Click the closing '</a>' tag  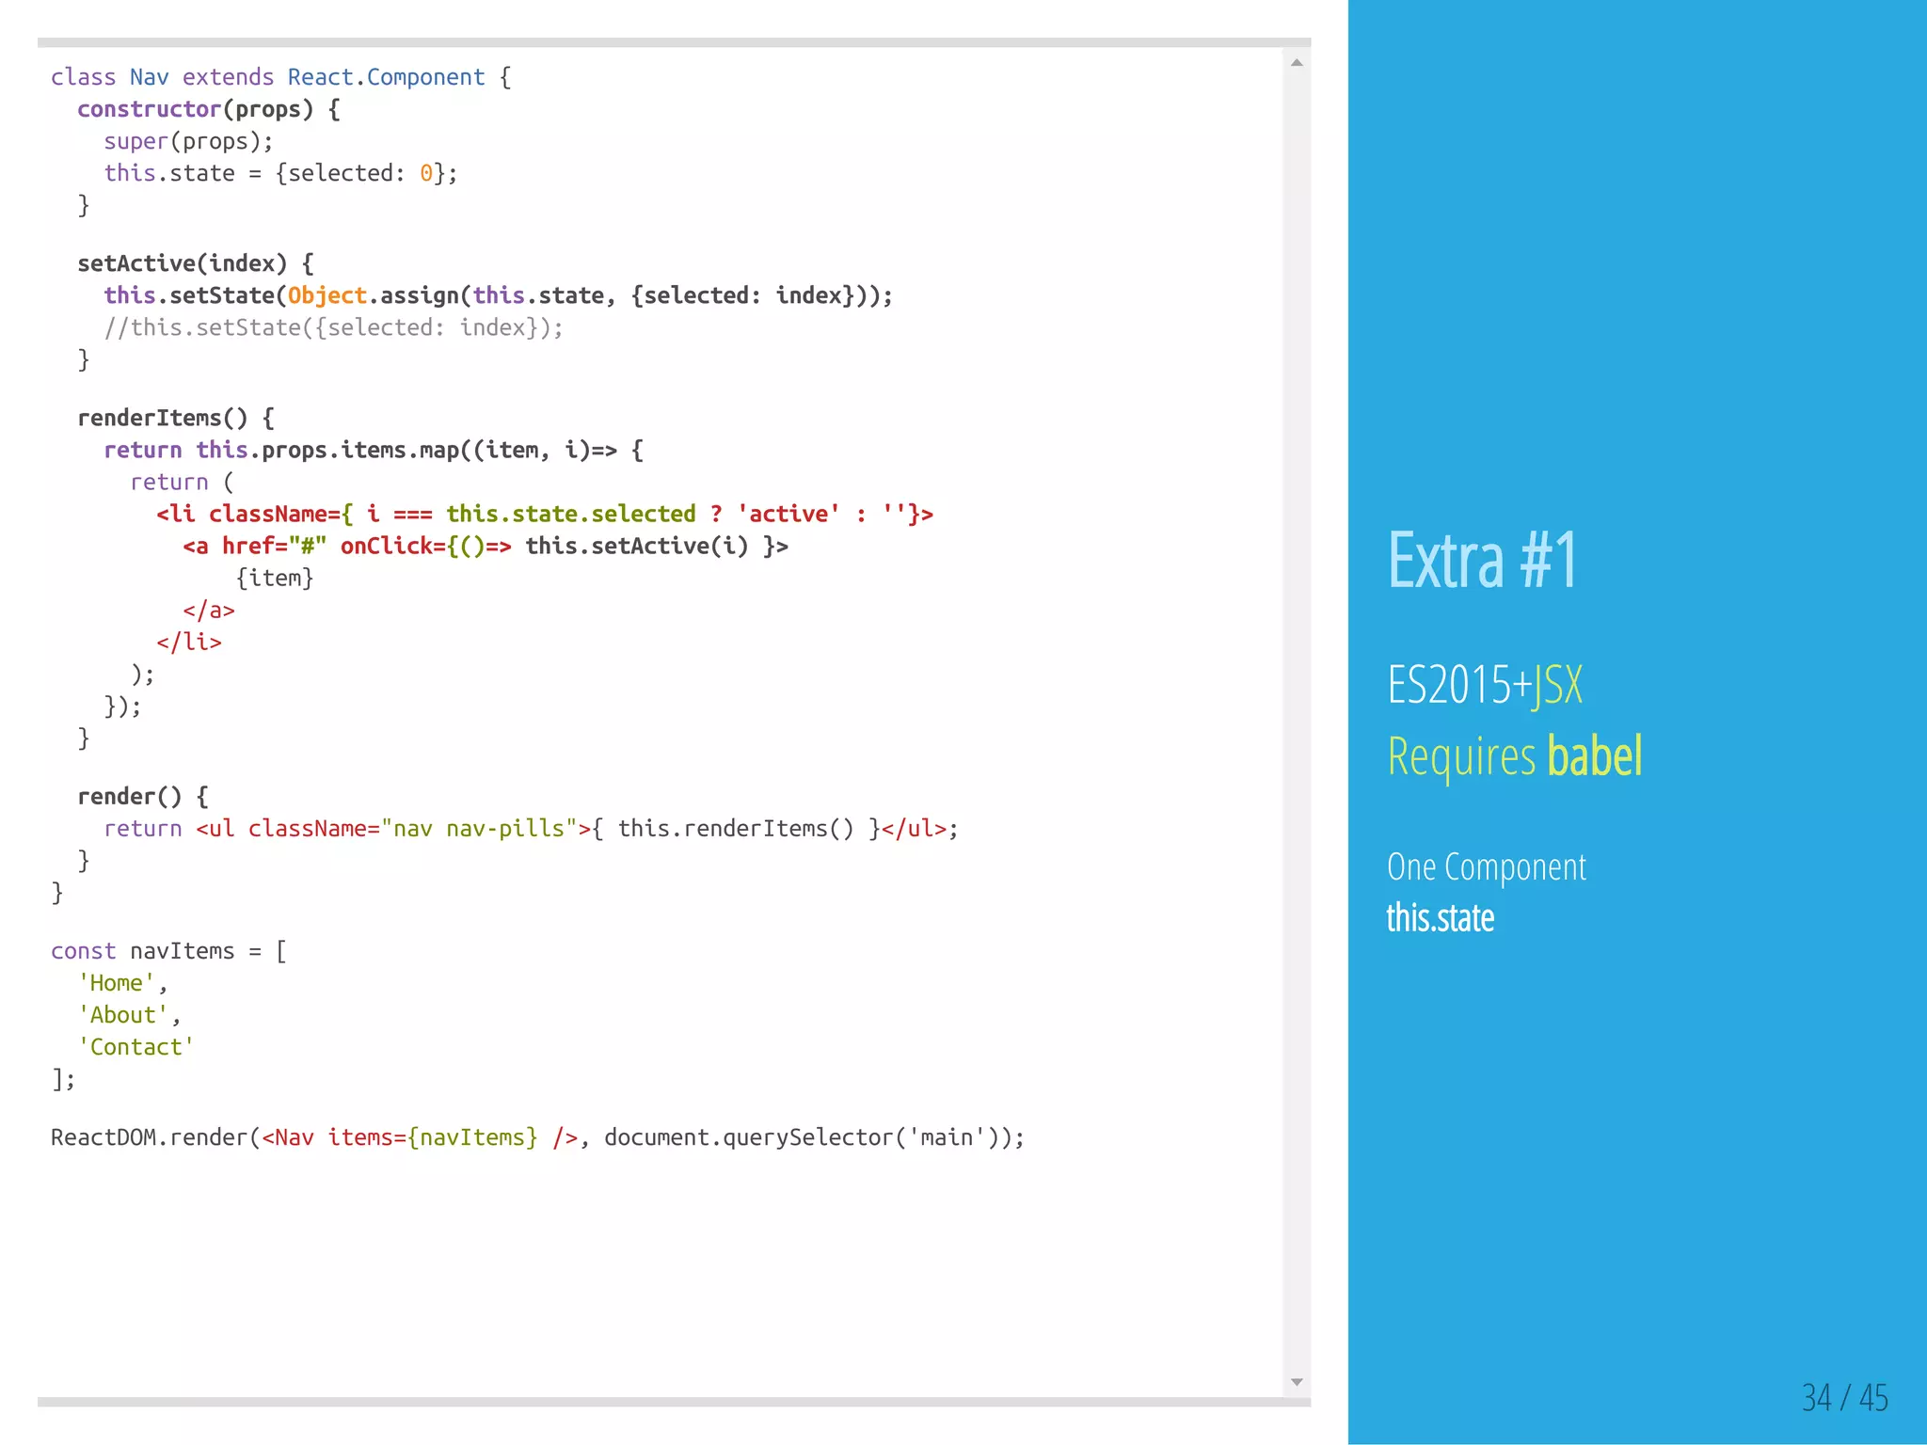(209, 611)
